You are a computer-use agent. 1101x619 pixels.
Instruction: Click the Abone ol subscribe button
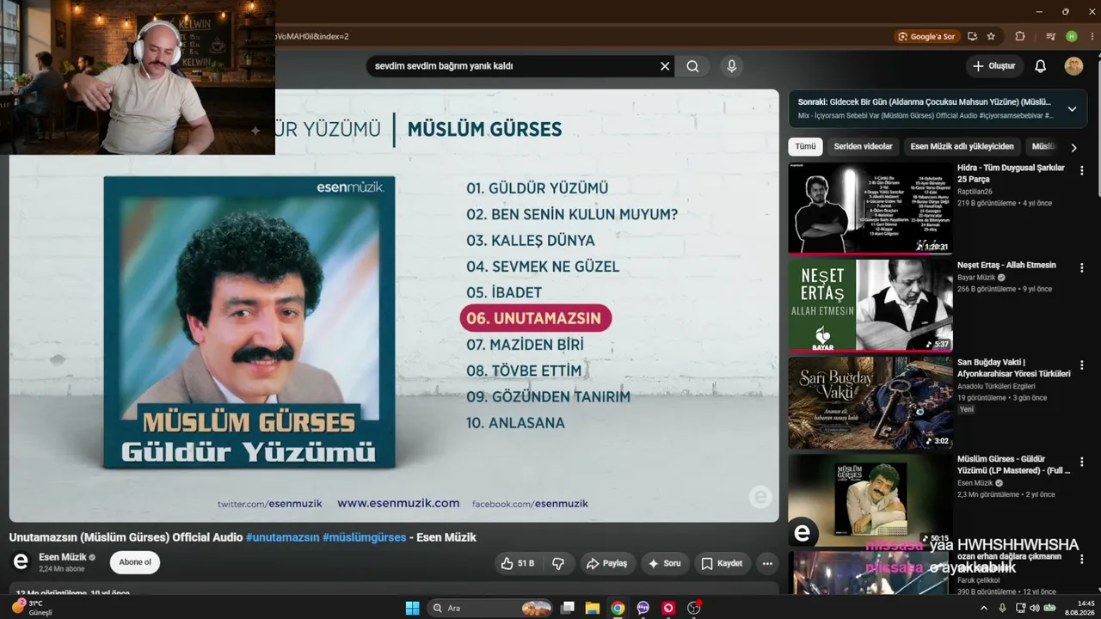tap(135, 562)
